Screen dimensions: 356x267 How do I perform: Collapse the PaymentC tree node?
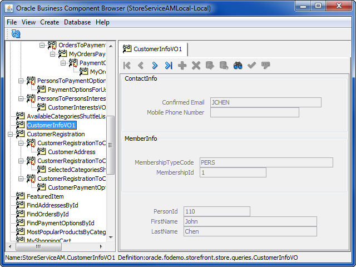pyautogui.click(x=63, y=63)
